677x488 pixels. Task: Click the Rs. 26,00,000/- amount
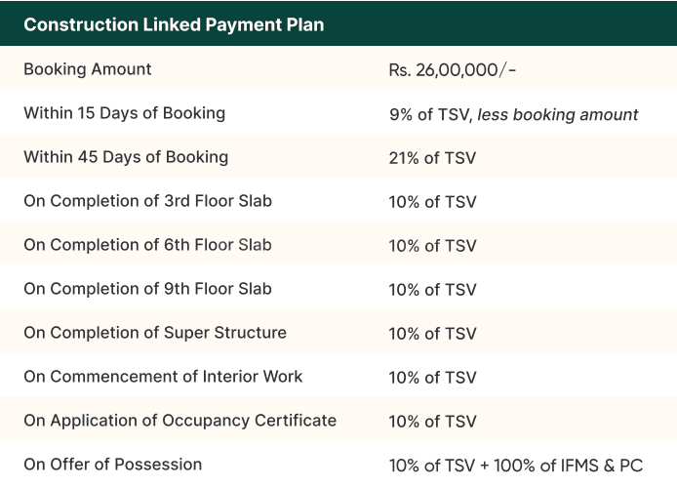click(453, 70)
